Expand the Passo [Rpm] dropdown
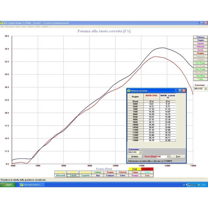Viewport: 208px width, 208px height. 168,157
